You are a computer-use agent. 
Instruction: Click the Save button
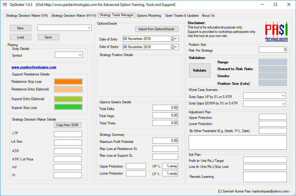[48, 37]
